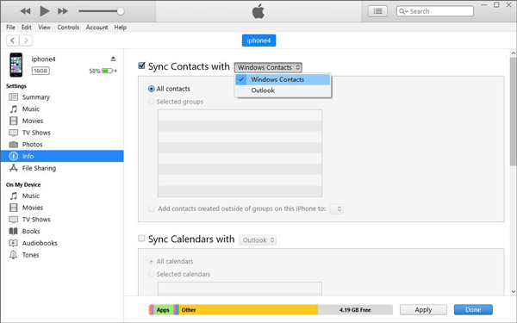Go forward with the right arrow
This screenshot has height=323, width=517.
[26, 40]
